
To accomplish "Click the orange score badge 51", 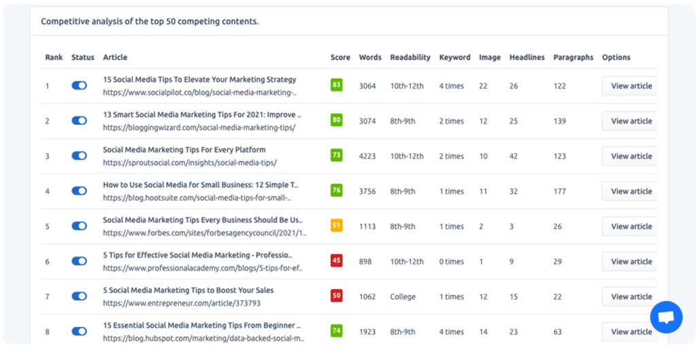I will point(336,226).
